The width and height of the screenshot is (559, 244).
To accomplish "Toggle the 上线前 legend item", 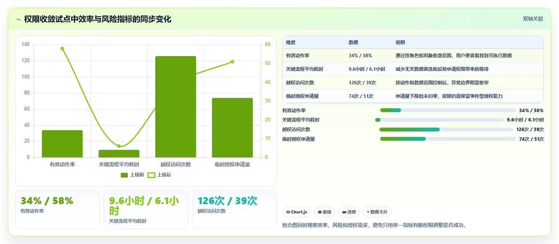I will coord(132,175).
